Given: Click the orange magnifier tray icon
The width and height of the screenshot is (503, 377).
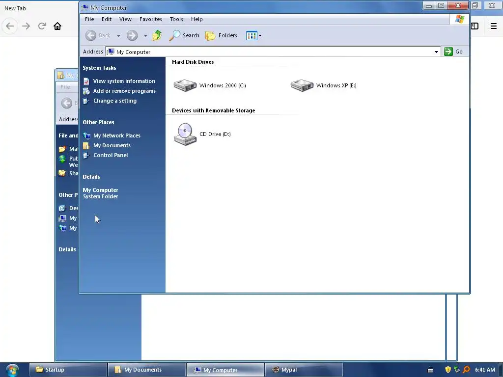Looking at the screenshot, I should click(467, 370).
